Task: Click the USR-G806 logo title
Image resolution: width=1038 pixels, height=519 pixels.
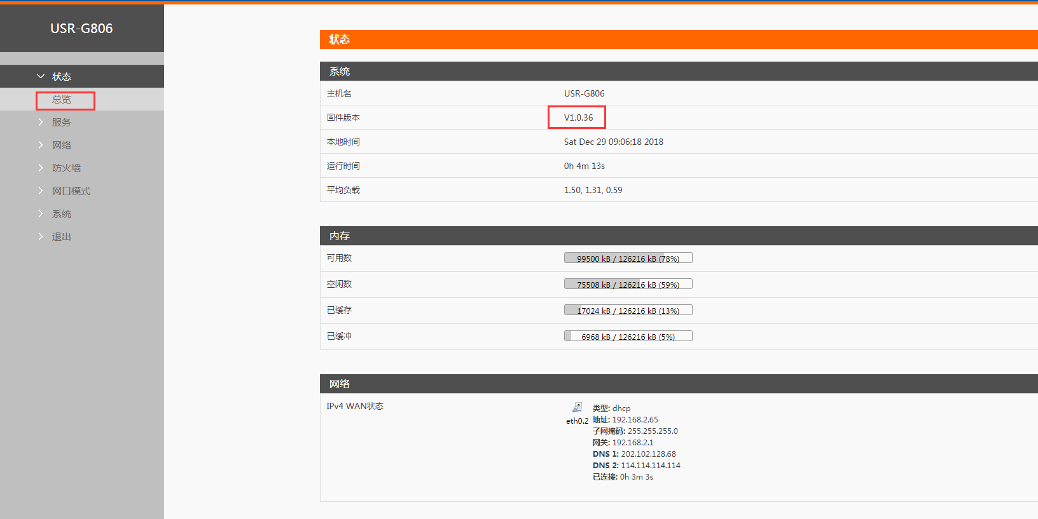Action: pyautogui.click(x=81, y=29)
